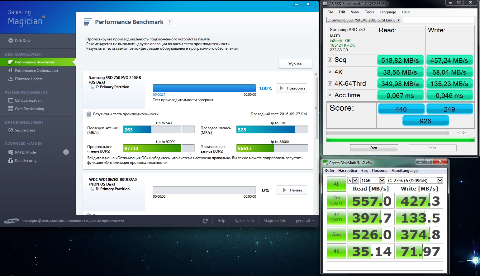Click the All button in CrystalDiskMark
Screen dimensions: 480x276
(x=336, y=184)
